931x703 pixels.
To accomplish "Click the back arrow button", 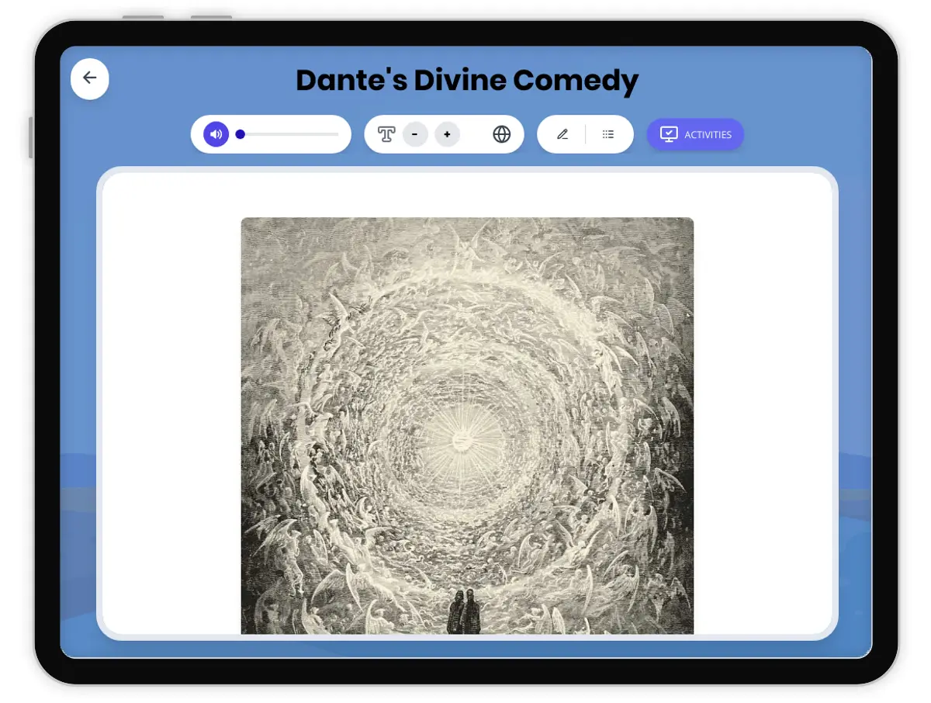I will pos(90,78).
